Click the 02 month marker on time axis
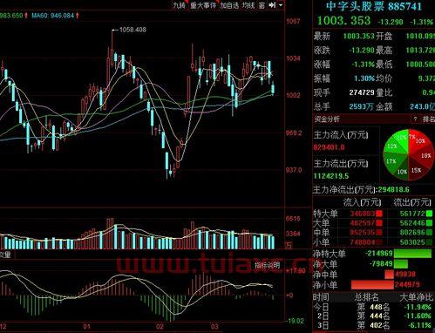 click(160, 326)
